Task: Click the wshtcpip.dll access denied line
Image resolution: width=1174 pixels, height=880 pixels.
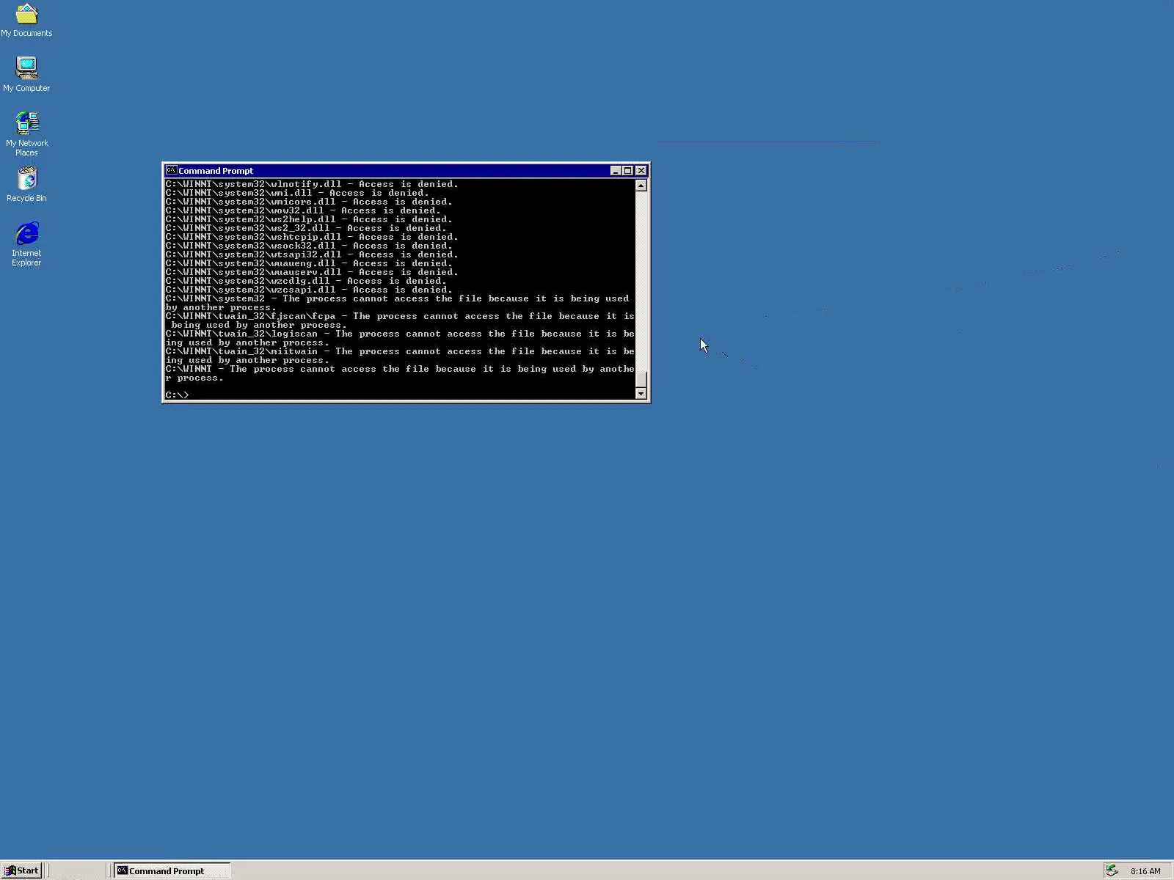Action: tap(312, 237)
